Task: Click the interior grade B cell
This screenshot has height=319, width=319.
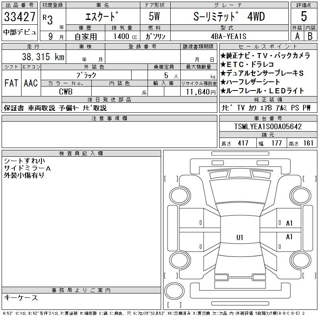Action: coord(311,36)
